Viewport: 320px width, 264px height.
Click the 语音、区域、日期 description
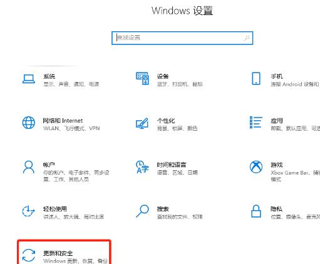pyautogui.click(x=177, y=173)
